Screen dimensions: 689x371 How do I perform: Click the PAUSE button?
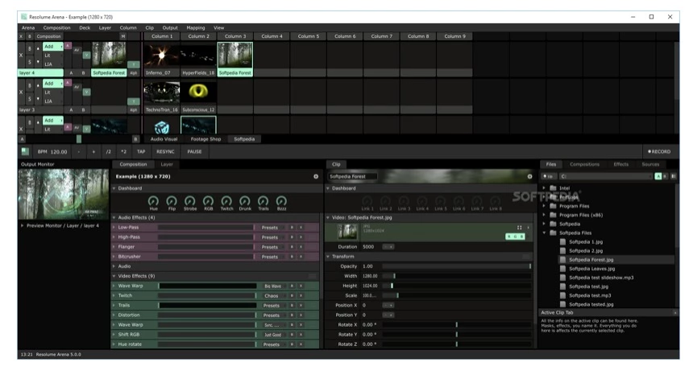[194, 152]
